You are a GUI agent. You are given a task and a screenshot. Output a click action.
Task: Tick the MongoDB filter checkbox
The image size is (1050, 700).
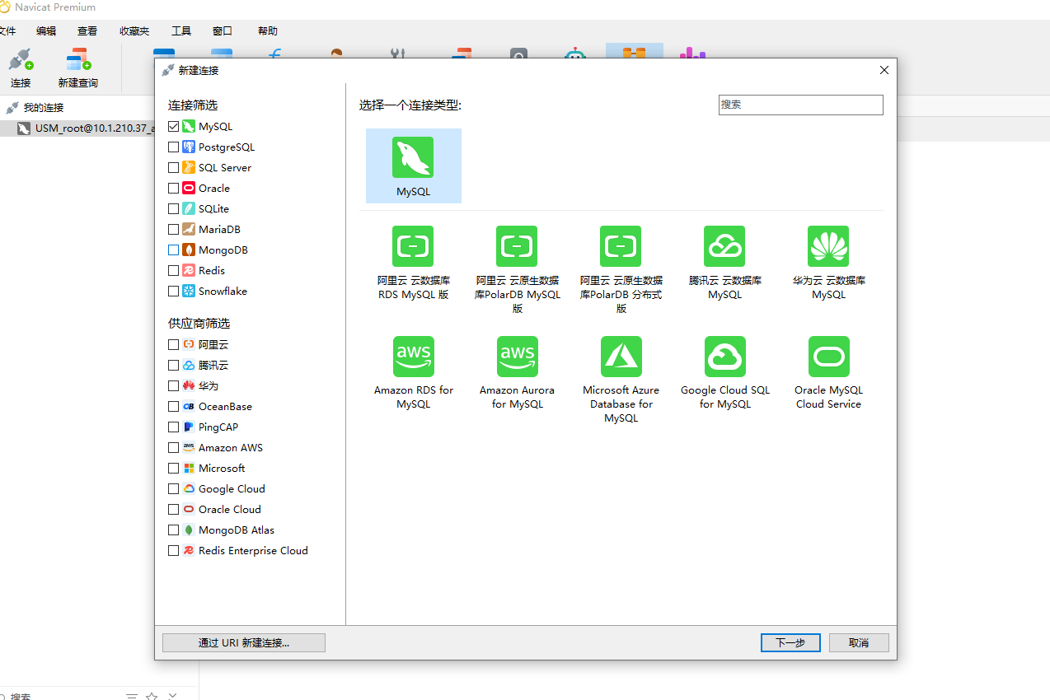[173, 250]
